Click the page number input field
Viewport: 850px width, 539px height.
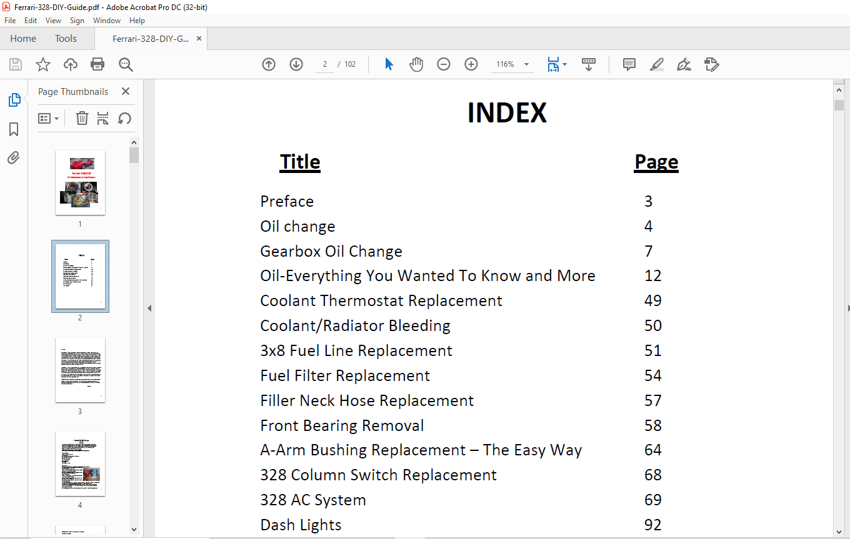(x=325, y=64)
